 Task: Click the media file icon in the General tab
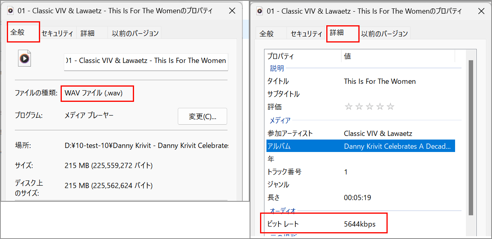click(x=24, y=59)
